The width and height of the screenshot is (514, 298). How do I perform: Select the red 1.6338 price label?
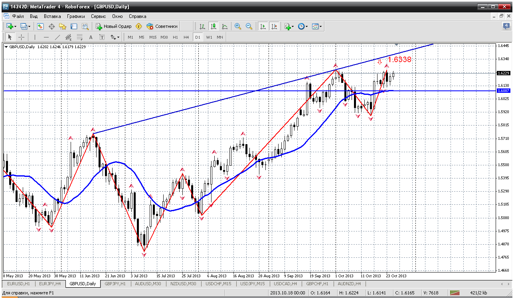(x=399, y=60)
